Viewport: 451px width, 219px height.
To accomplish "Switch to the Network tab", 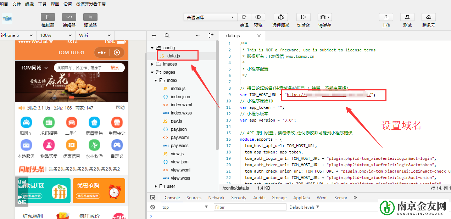I will [216, 198].
